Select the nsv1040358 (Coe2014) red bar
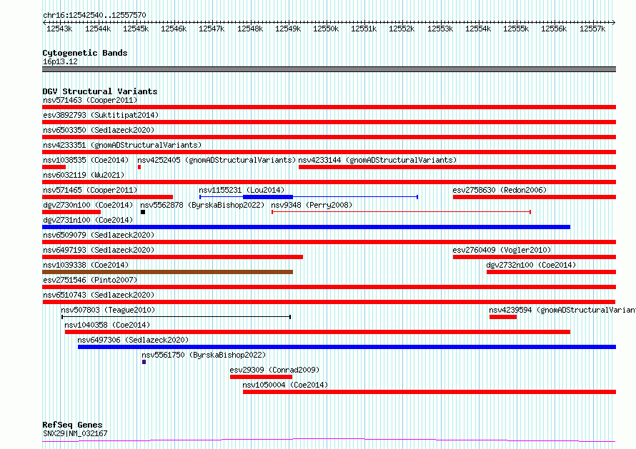Screen dimensions: 636x449 (317, 332)
